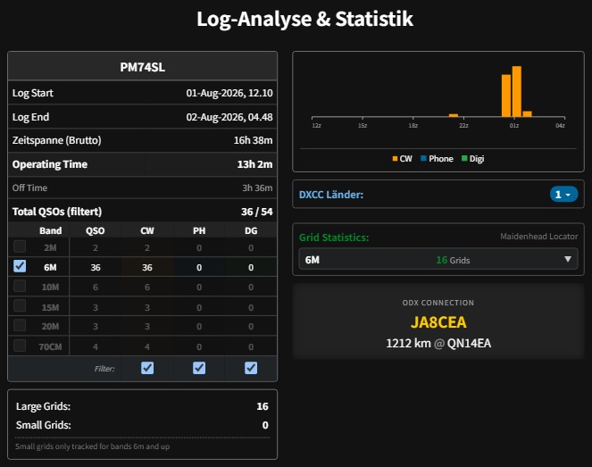The height and width of the screenshot is (467, 592).
Task: Select the 20M band checkbox
Action: 20,325
